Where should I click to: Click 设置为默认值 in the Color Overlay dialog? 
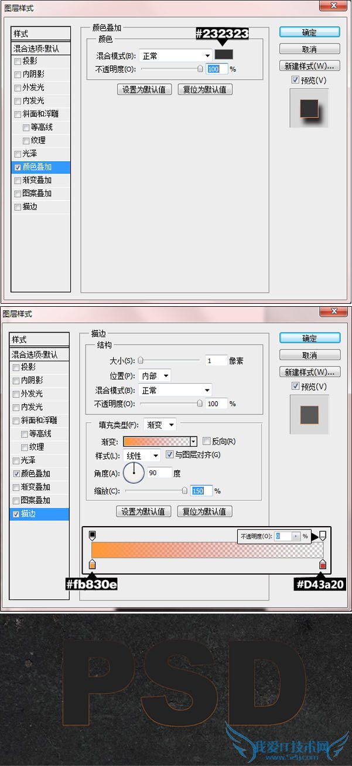[144, 90]
